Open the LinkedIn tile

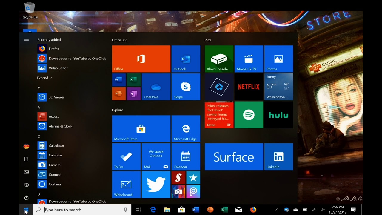(278, 157)
